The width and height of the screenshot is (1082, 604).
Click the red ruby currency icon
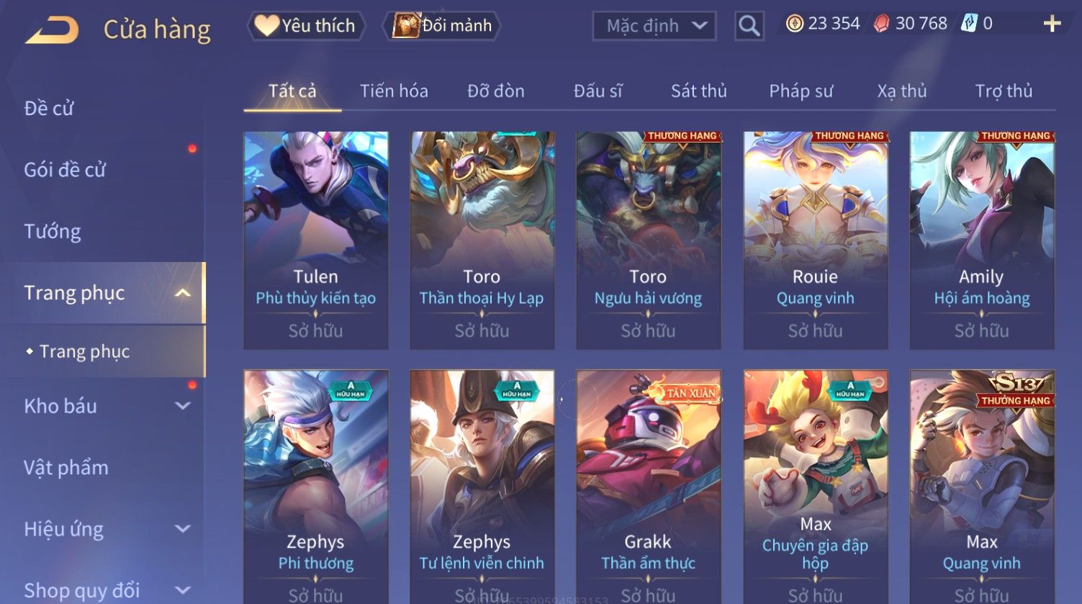[x=881, y=24]
